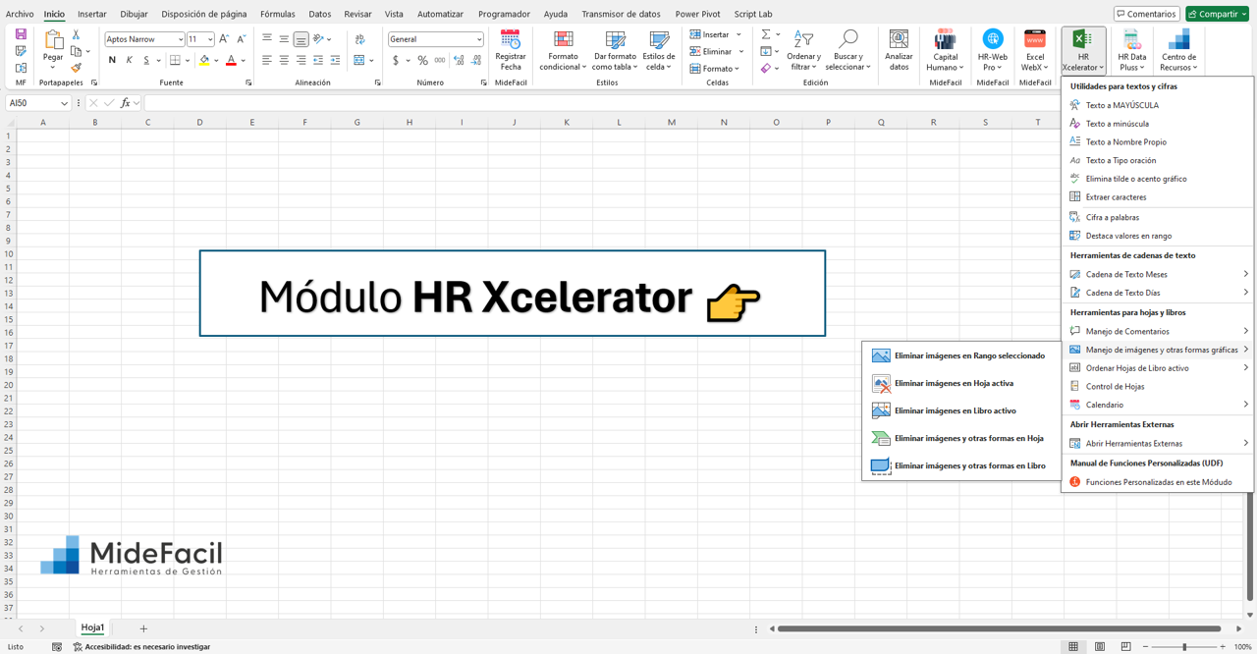The image size is (1257, 654).
Task: Open the Excel WebX add-in
Action: click(1035, 50)
